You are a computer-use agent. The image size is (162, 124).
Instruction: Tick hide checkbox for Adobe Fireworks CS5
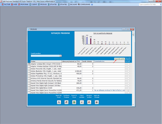point(128,69)
